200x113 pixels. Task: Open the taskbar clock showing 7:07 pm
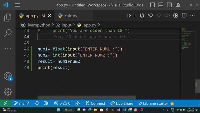(x=190, y=110)
